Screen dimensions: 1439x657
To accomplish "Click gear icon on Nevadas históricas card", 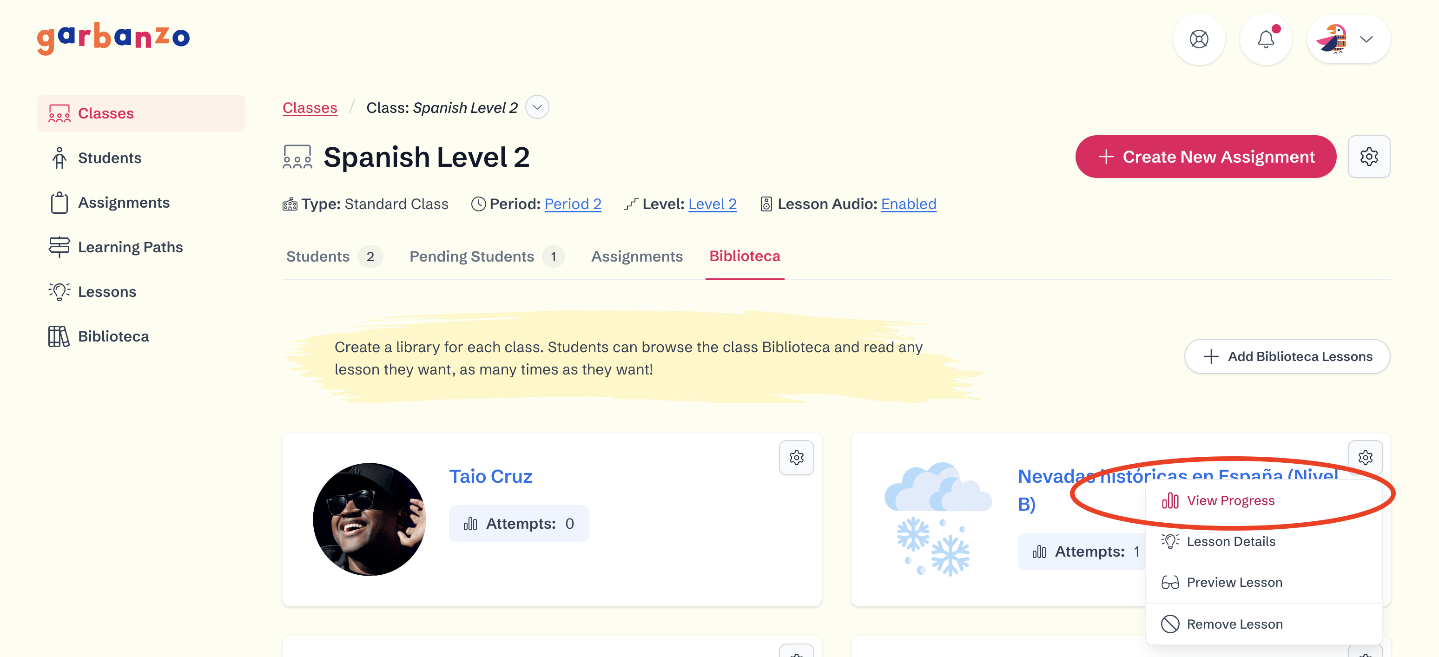I will click(x=1365, y=458).
